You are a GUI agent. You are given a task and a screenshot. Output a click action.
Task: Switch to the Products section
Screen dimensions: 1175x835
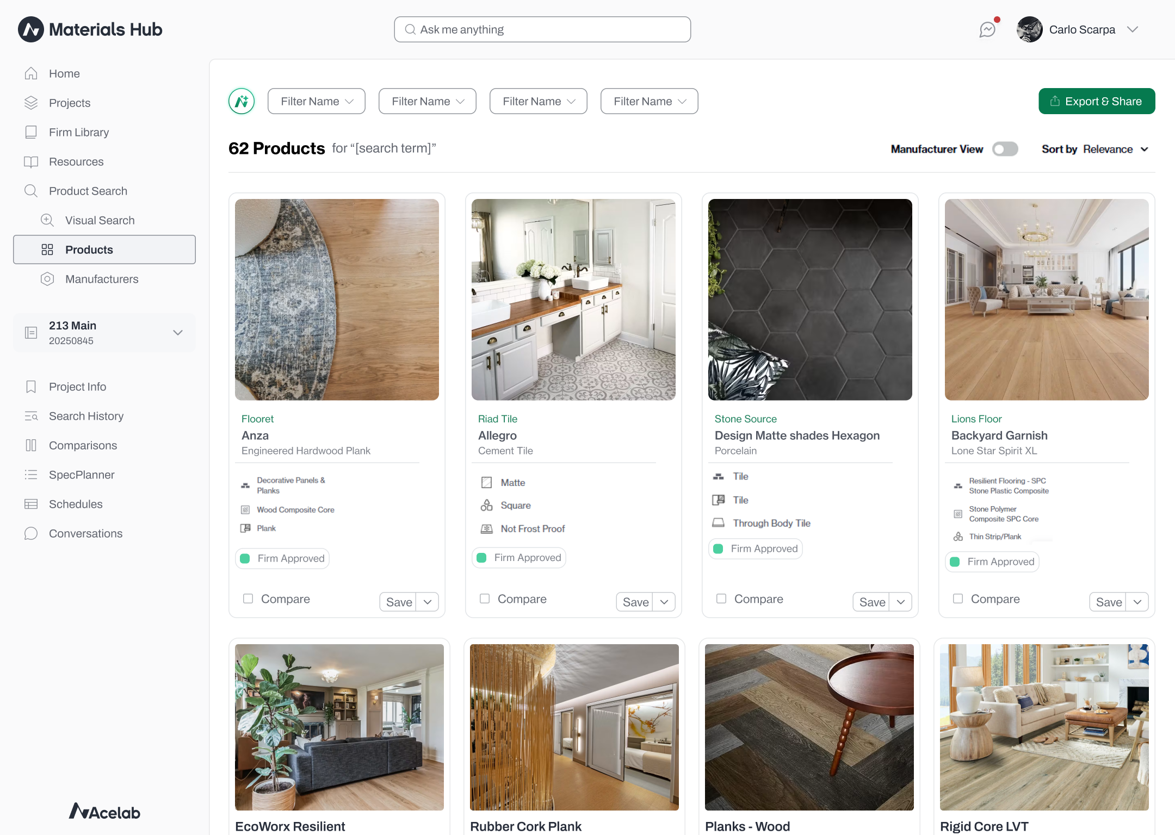click(x=89, y=249)
